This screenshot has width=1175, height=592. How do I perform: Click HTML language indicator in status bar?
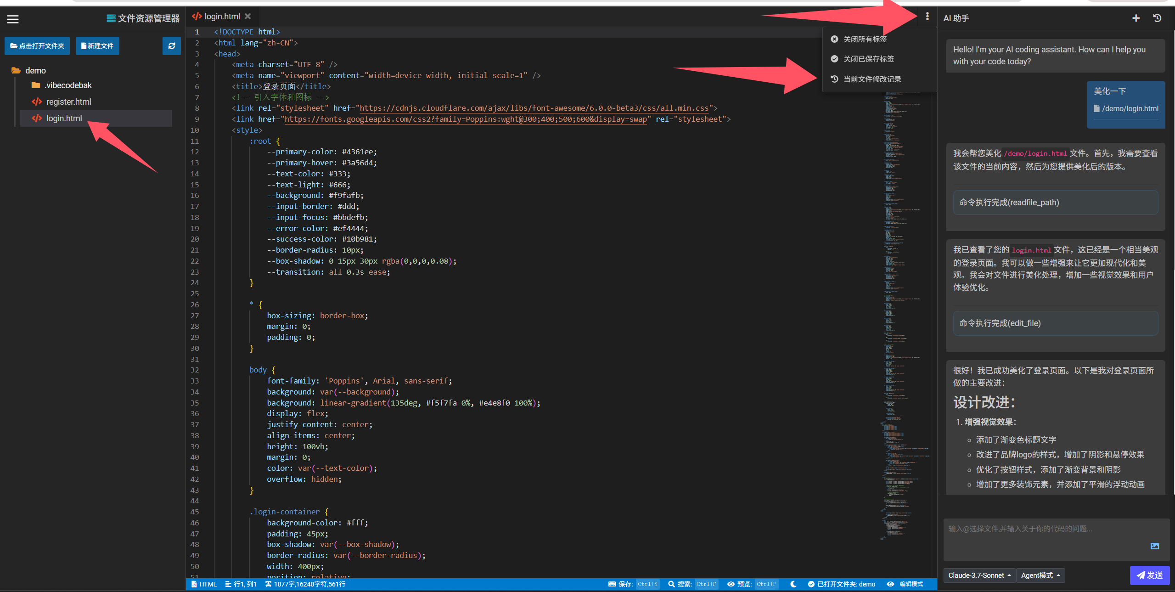(x=204, y=584)
